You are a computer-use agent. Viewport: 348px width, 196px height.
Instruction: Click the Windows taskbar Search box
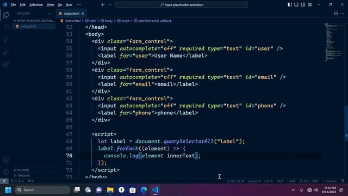click(42, 190)
